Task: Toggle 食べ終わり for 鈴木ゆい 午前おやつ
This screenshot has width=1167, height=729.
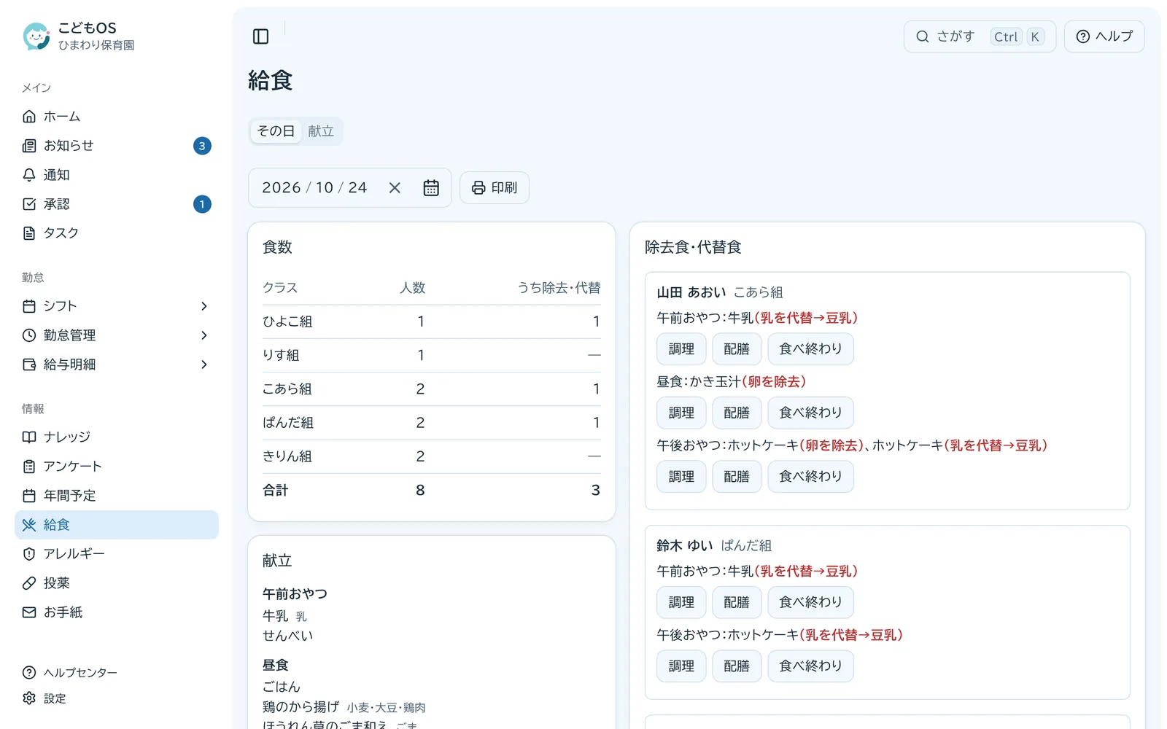Action: click(x=810, y=602)
